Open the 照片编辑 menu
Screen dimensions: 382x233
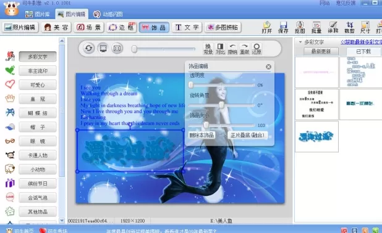(20, 27)
